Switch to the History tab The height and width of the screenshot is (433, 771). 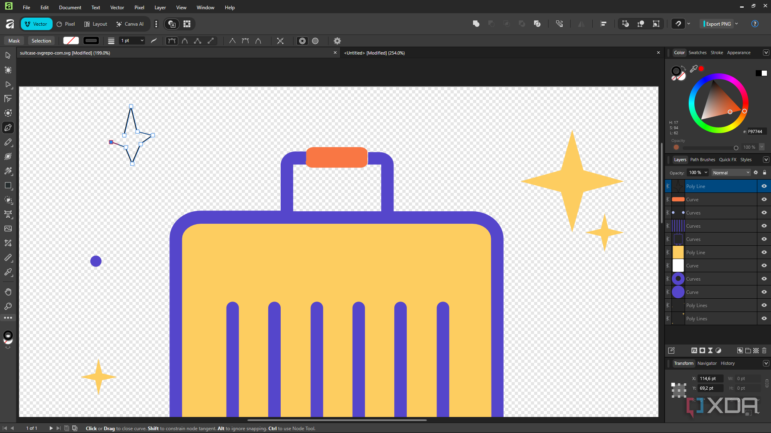tap(728, 363)
